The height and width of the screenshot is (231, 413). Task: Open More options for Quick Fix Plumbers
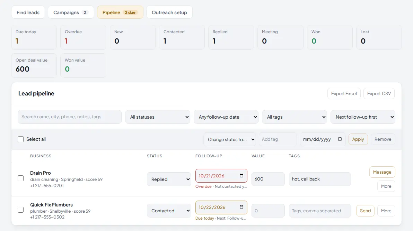click(x=386, y=211)
